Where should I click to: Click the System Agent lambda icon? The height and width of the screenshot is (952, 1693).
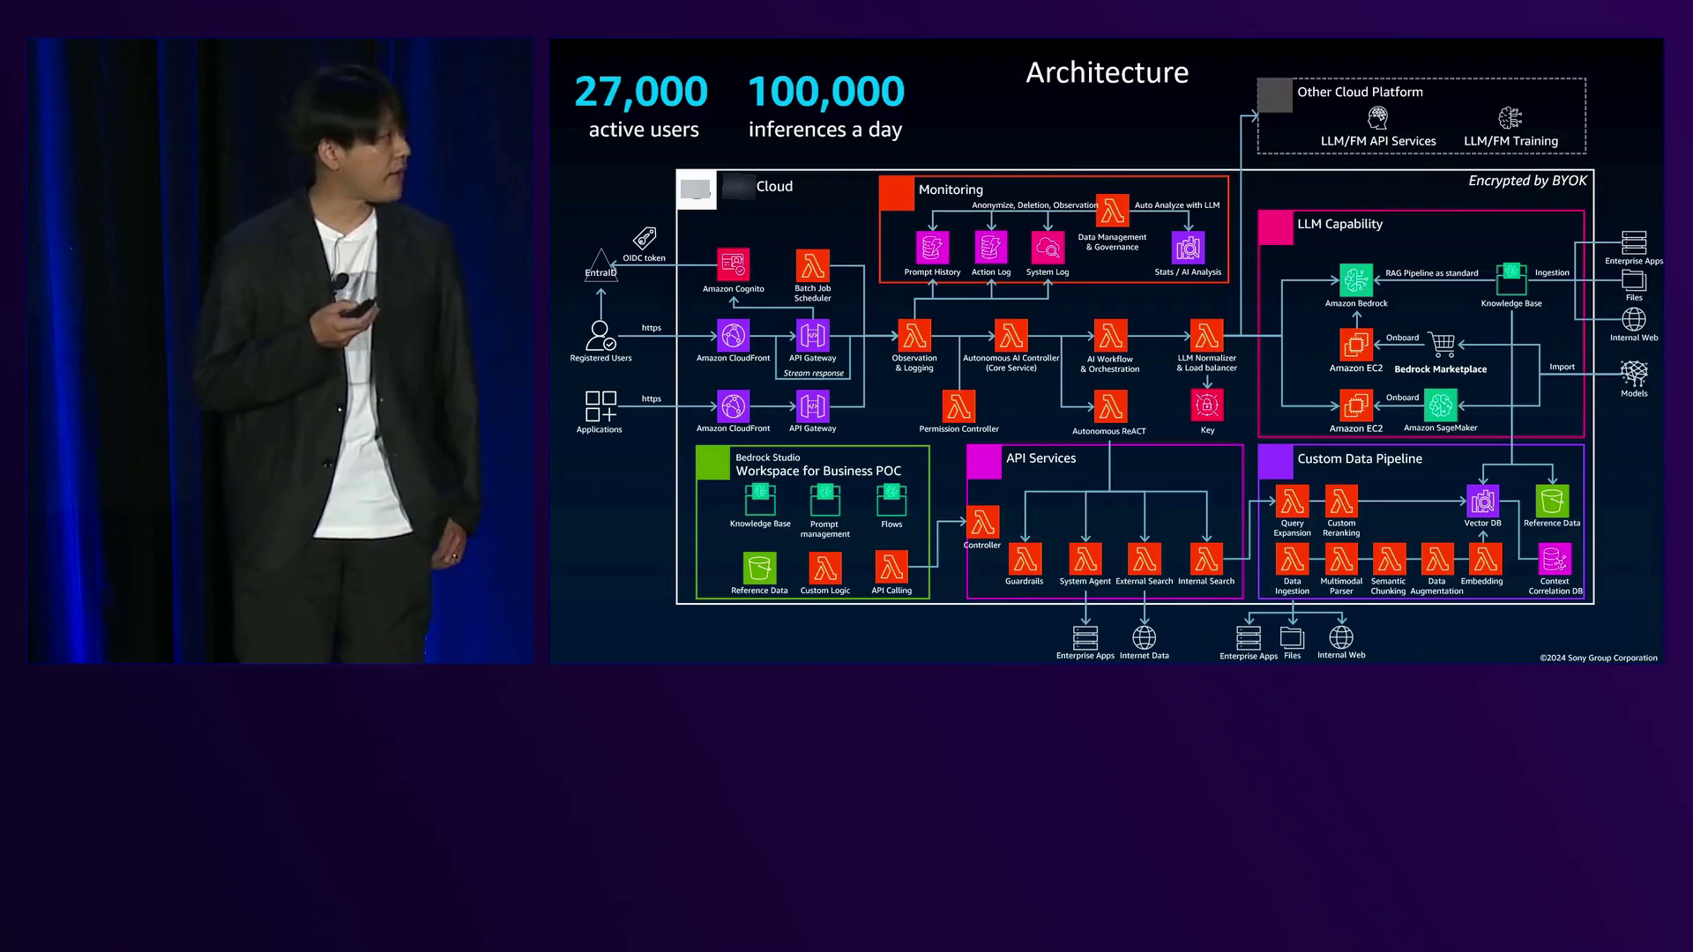point(1085,559)
